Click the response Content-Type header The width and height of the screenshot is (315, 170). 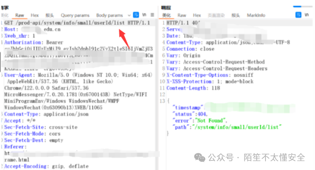(x=228, y=42)
